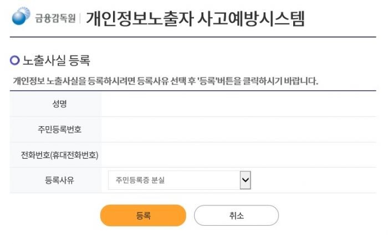Click the purple circle bullet beside 노출사실 등록

pyautogui.click(x=15, y=60)
